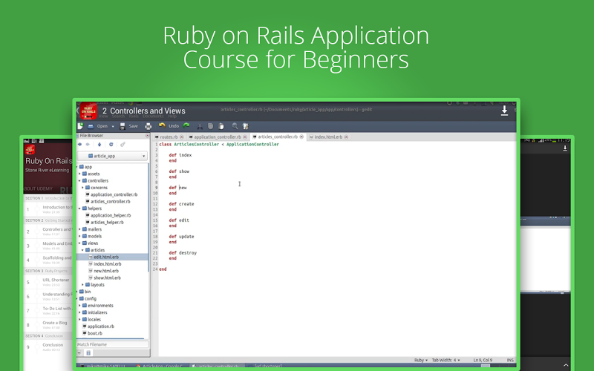
Task: Expand the concerns folder
Action: coord(82,188)
